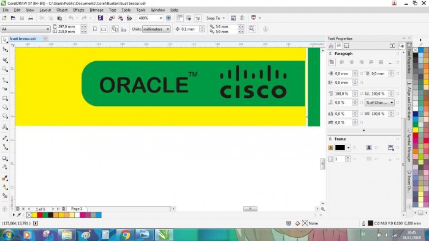Open a file from toolbar
Screen dimensions: 429x241
point(13,18)
